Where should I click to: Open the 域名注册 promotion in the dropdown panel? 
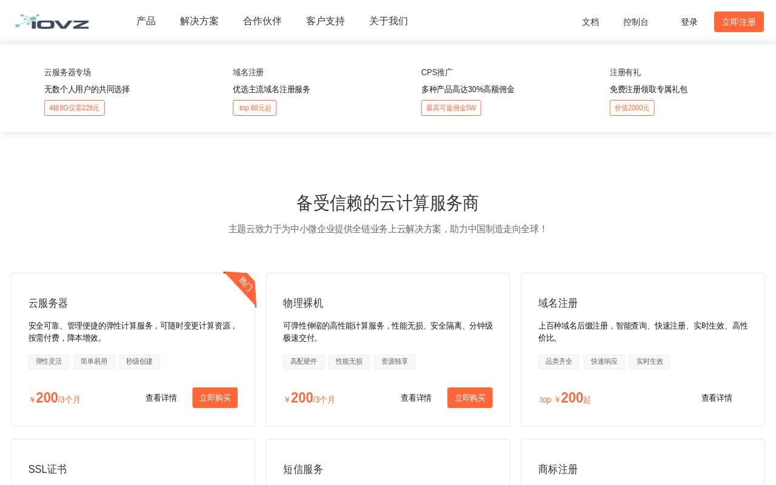[x=248, y=72]
